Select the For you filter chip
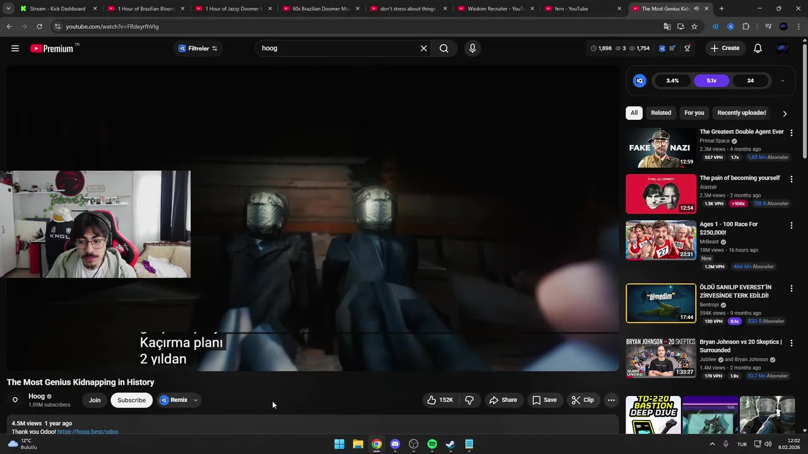Image resolution: width=808 pixels, height=454 pixels. pos(694,113)
